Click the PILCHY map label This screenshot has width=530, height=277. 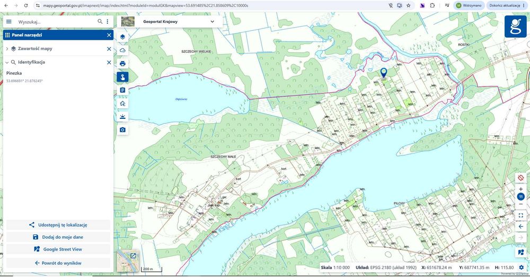tap(399, 204)
